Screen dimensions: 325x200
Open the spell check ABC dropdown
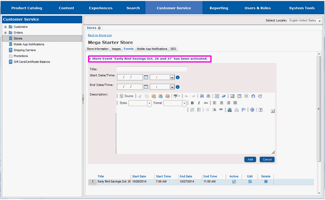tap(176, 96)
